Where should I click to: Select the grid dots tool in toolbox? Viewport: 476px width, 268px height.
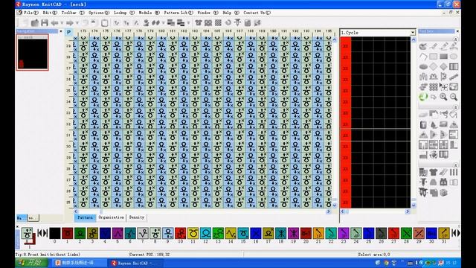pos(434,87)
